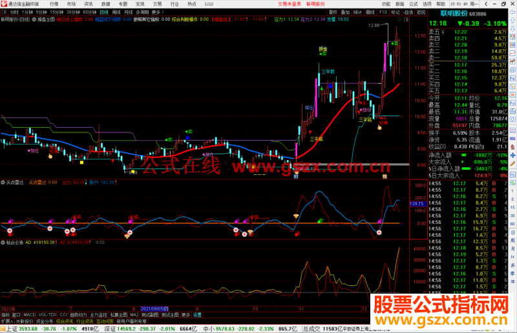Click the diamond icon at main chart top-right
This screenshot has width=517, height=333.
click(x=399, y=19)
